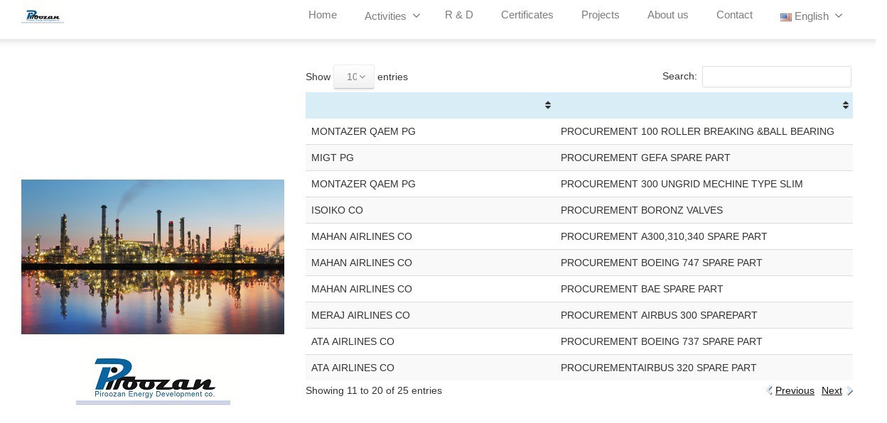Screen dimensions: 887x423
Task: Select 'PROCUREMENT 100 ROLLER BREAKING &BALL BEARING' cell
Action: 704,131
